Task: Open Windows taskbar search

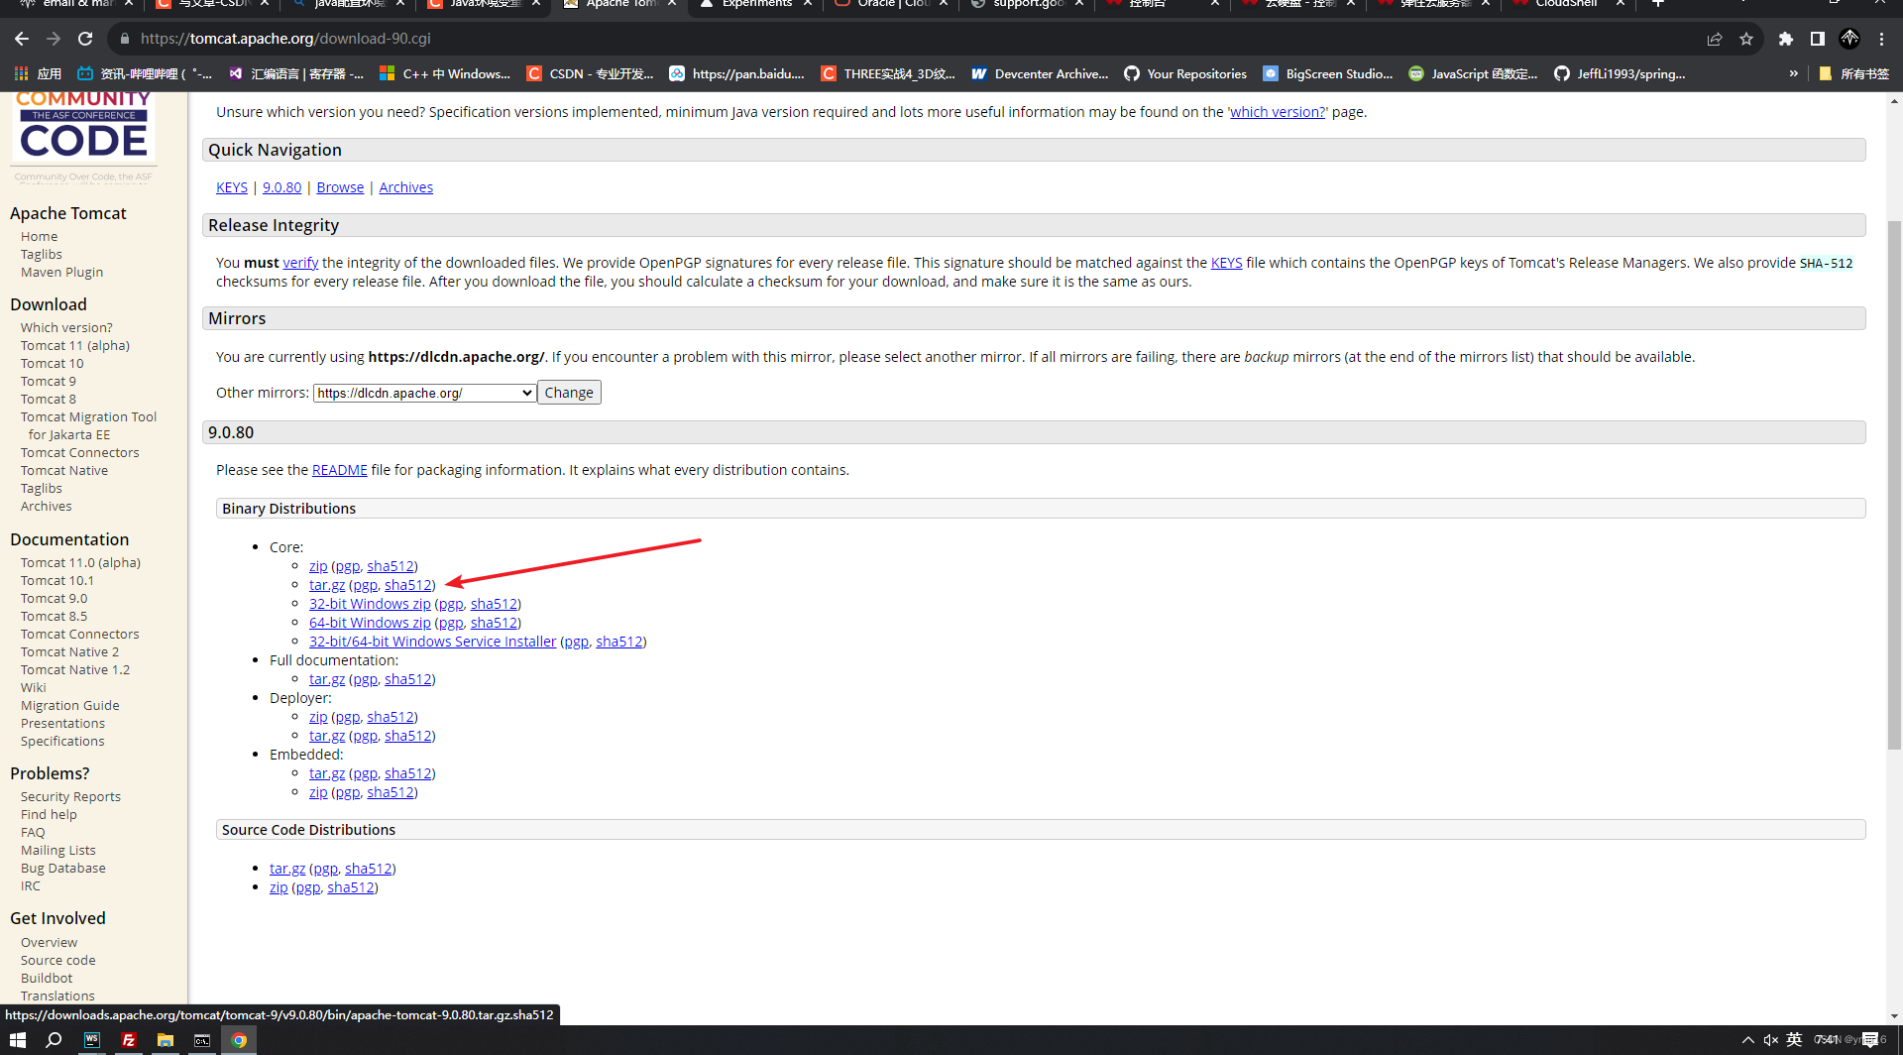Action: [55, 1040]
